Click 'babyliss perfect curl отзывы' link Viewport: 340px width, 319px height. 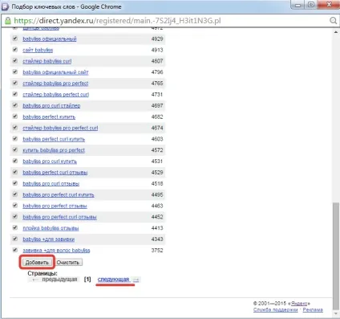[55, 173]
